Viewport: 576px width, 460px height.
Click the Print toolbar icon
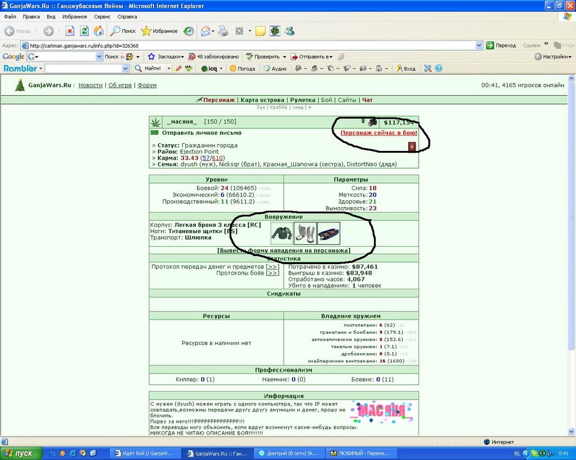point(223,31)
